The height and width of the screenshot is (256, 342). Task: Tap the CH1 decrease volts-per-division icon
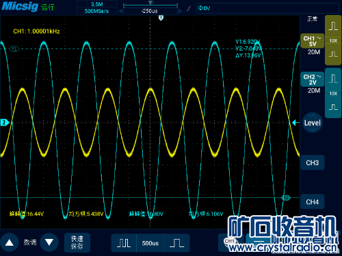[x=333, y=54]
